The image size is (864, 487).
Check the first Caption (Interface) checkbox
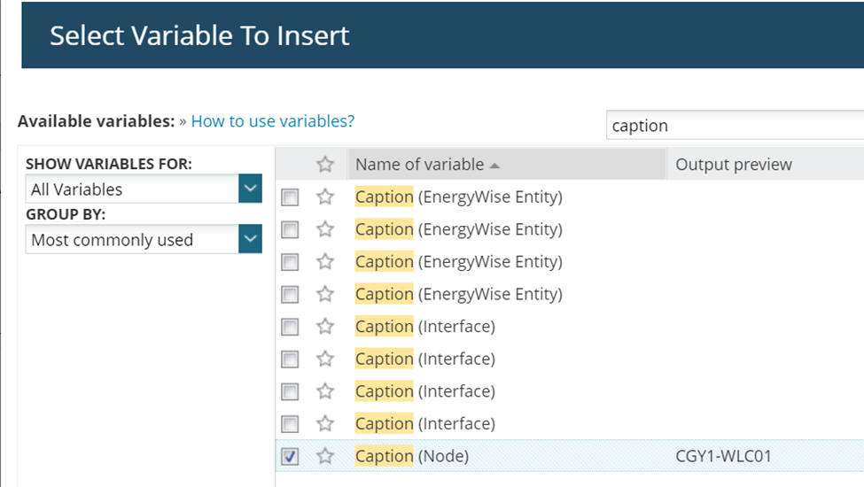tap(290, 327)
